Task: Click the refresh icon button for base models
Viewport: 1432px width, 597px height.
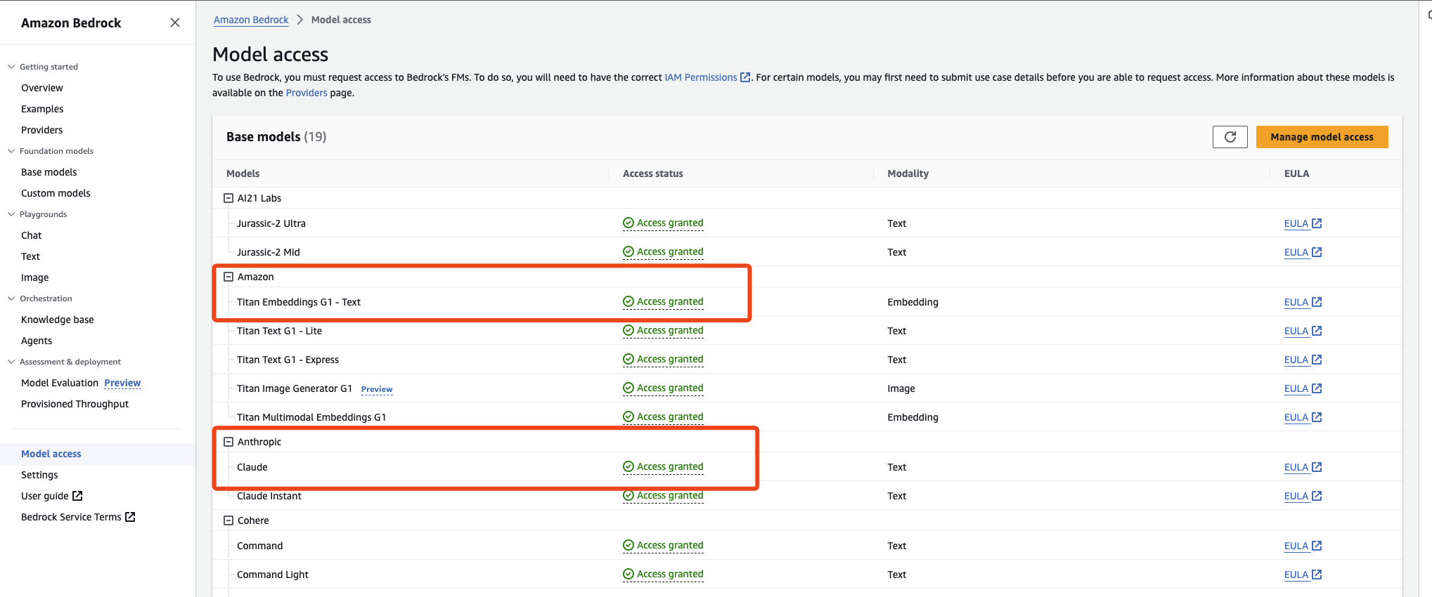Action: pyautogui.click(x=1230, y=137)
